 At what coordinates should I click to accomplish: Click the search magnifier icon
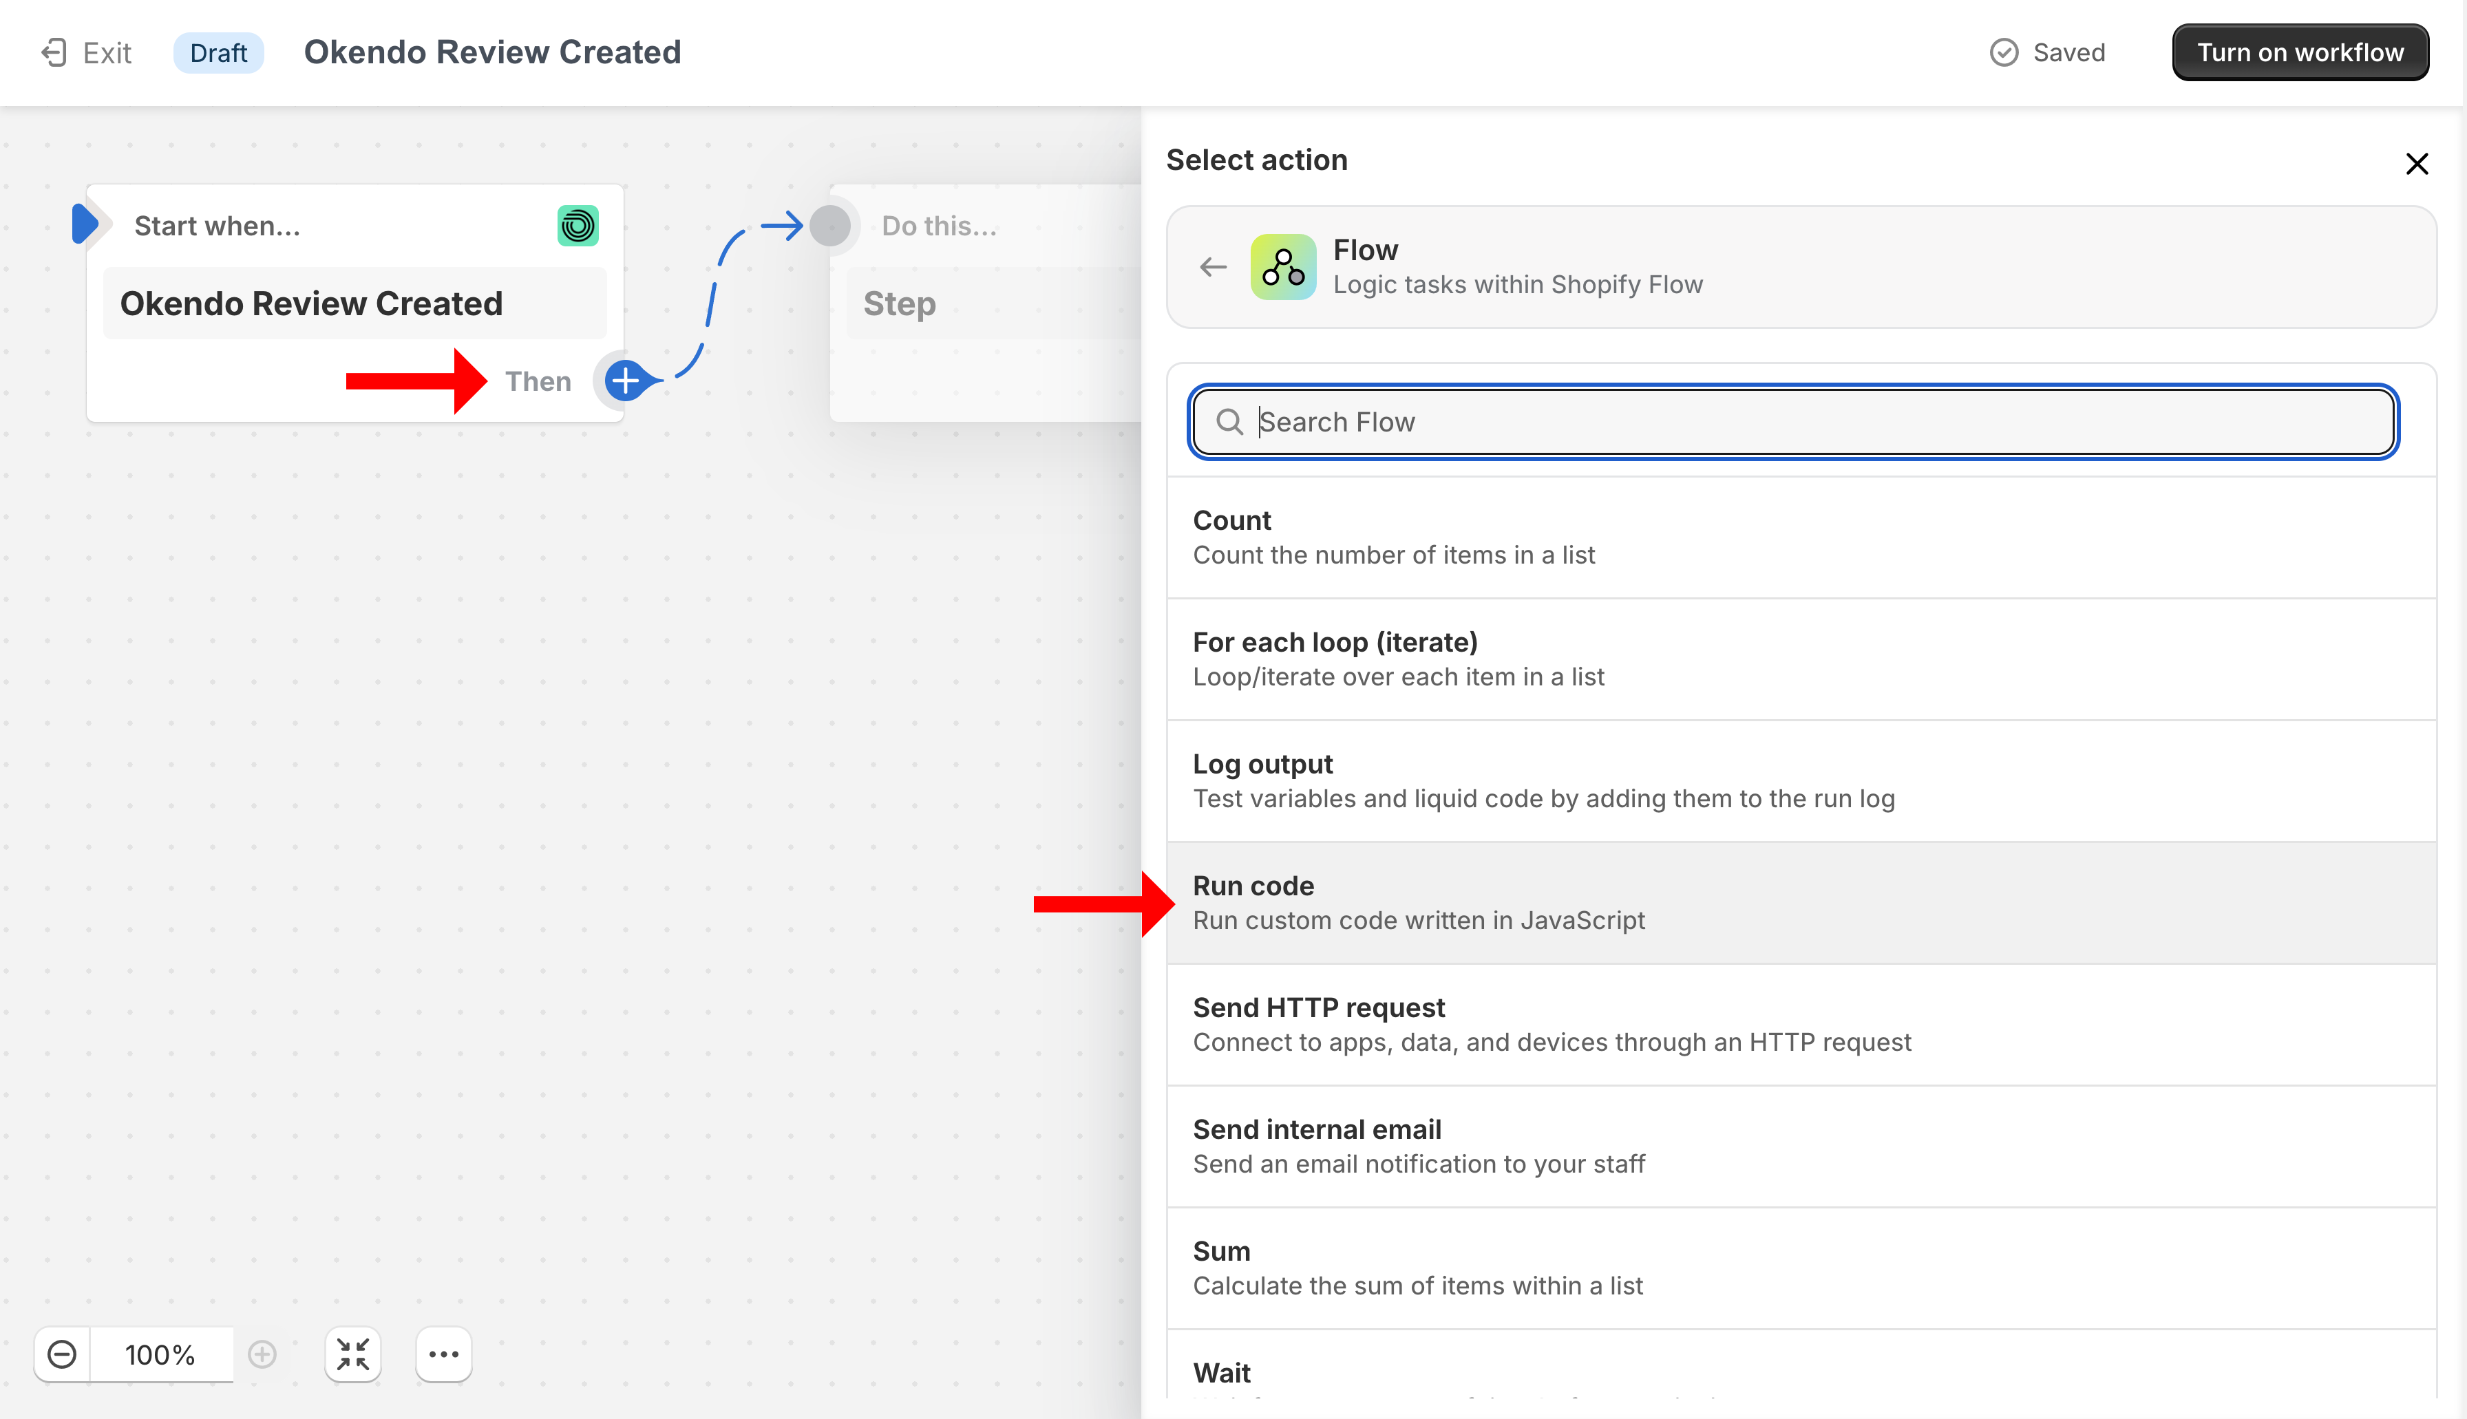pos(1229,422)
